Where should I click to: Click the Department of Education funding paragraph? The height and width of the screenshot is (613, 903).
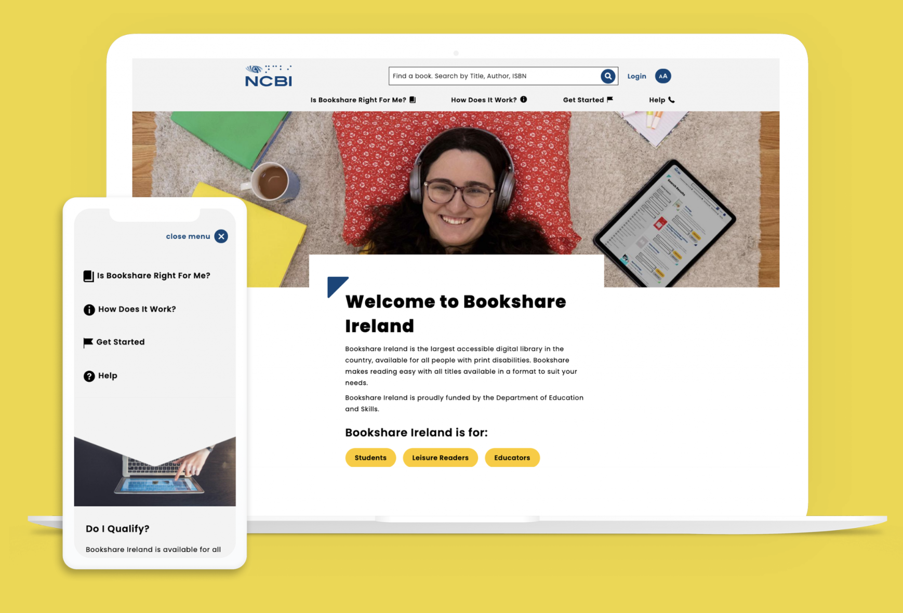[464, 403]
